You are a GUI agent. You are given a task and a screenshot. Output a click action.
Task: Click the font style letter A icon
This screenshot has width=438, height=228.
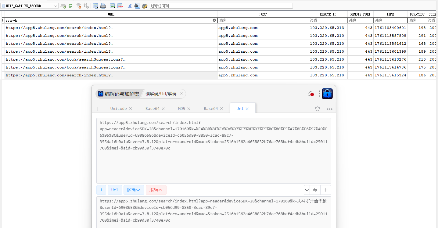(x=130, y=6)
